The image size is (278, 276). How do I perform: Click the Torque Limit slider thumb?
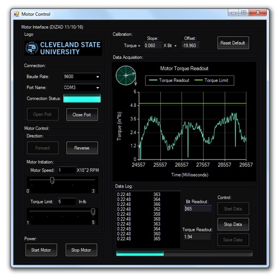point(93,212)
